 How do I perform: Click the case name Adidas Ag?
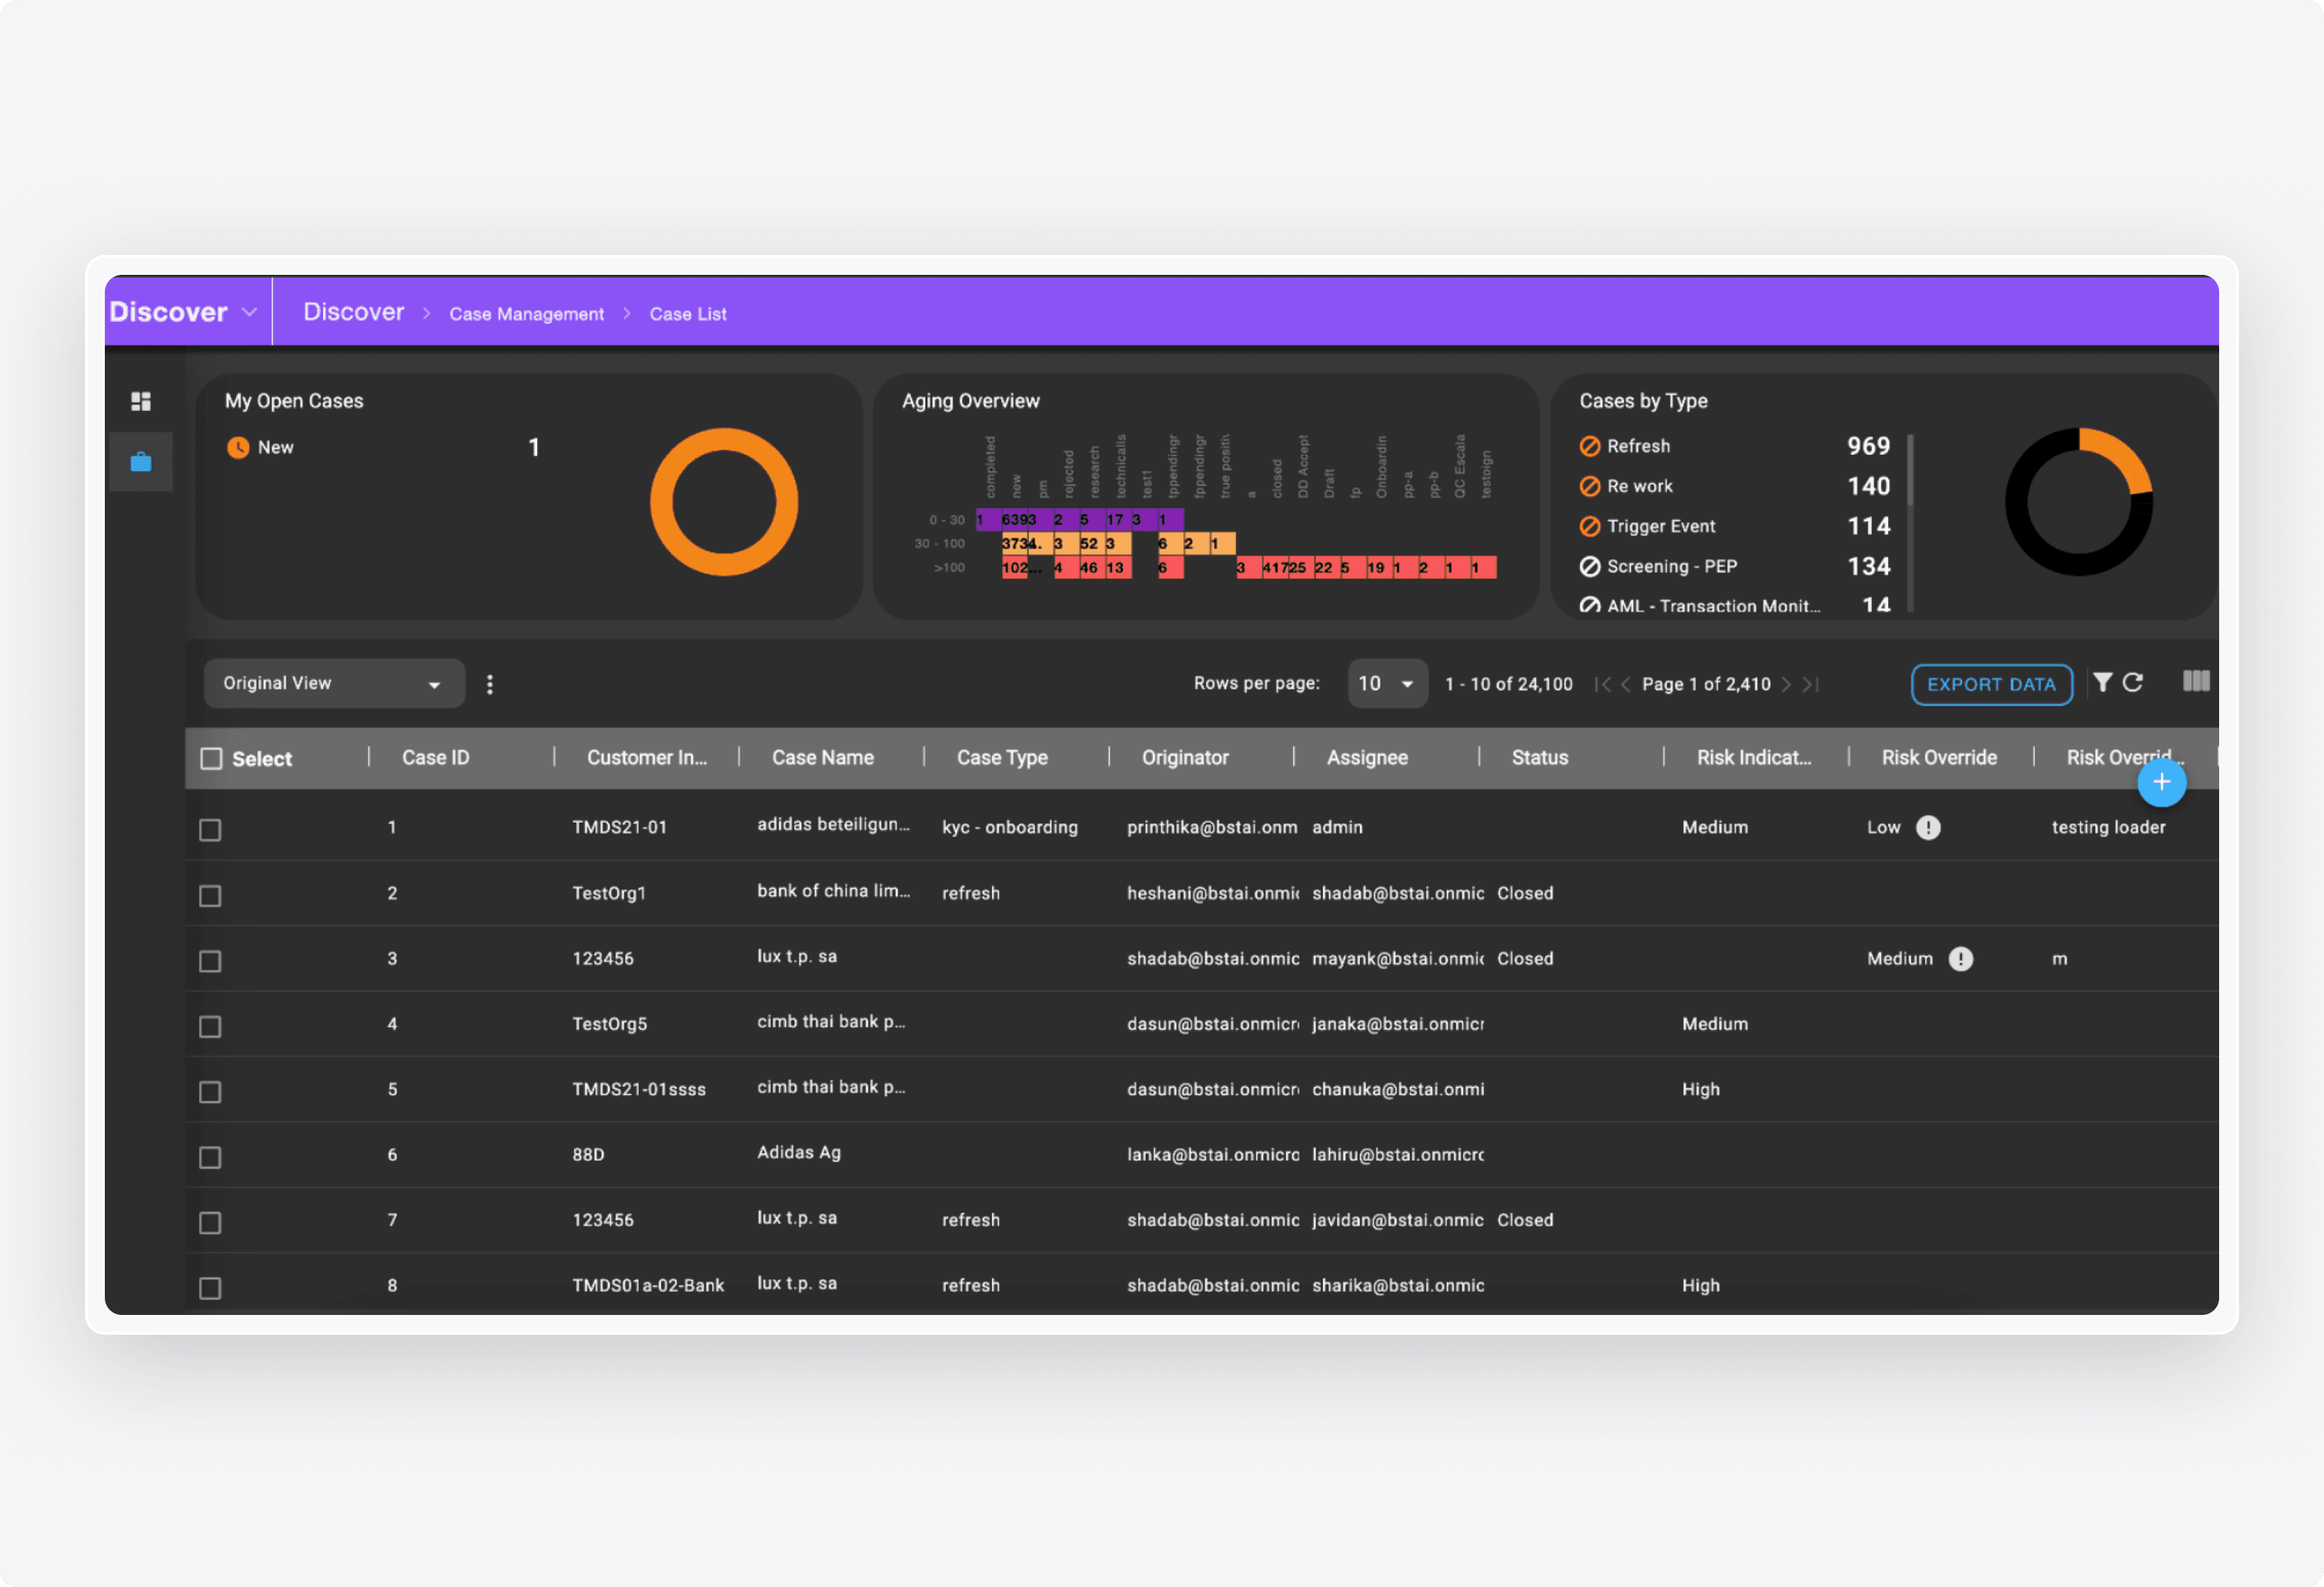799,1153
